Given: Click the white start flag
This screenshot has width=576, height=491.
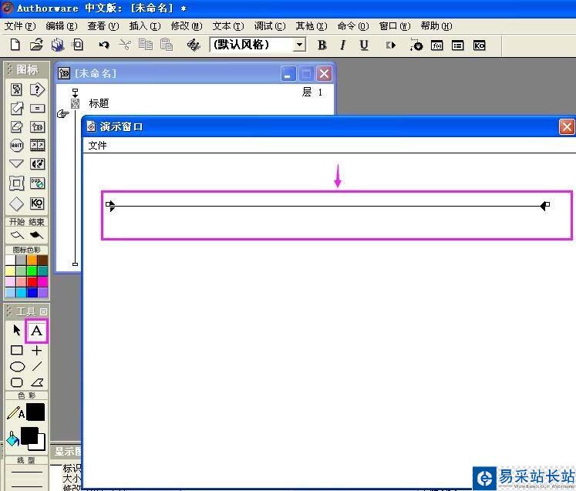Looking at the screenshot, I should point(16,234).
